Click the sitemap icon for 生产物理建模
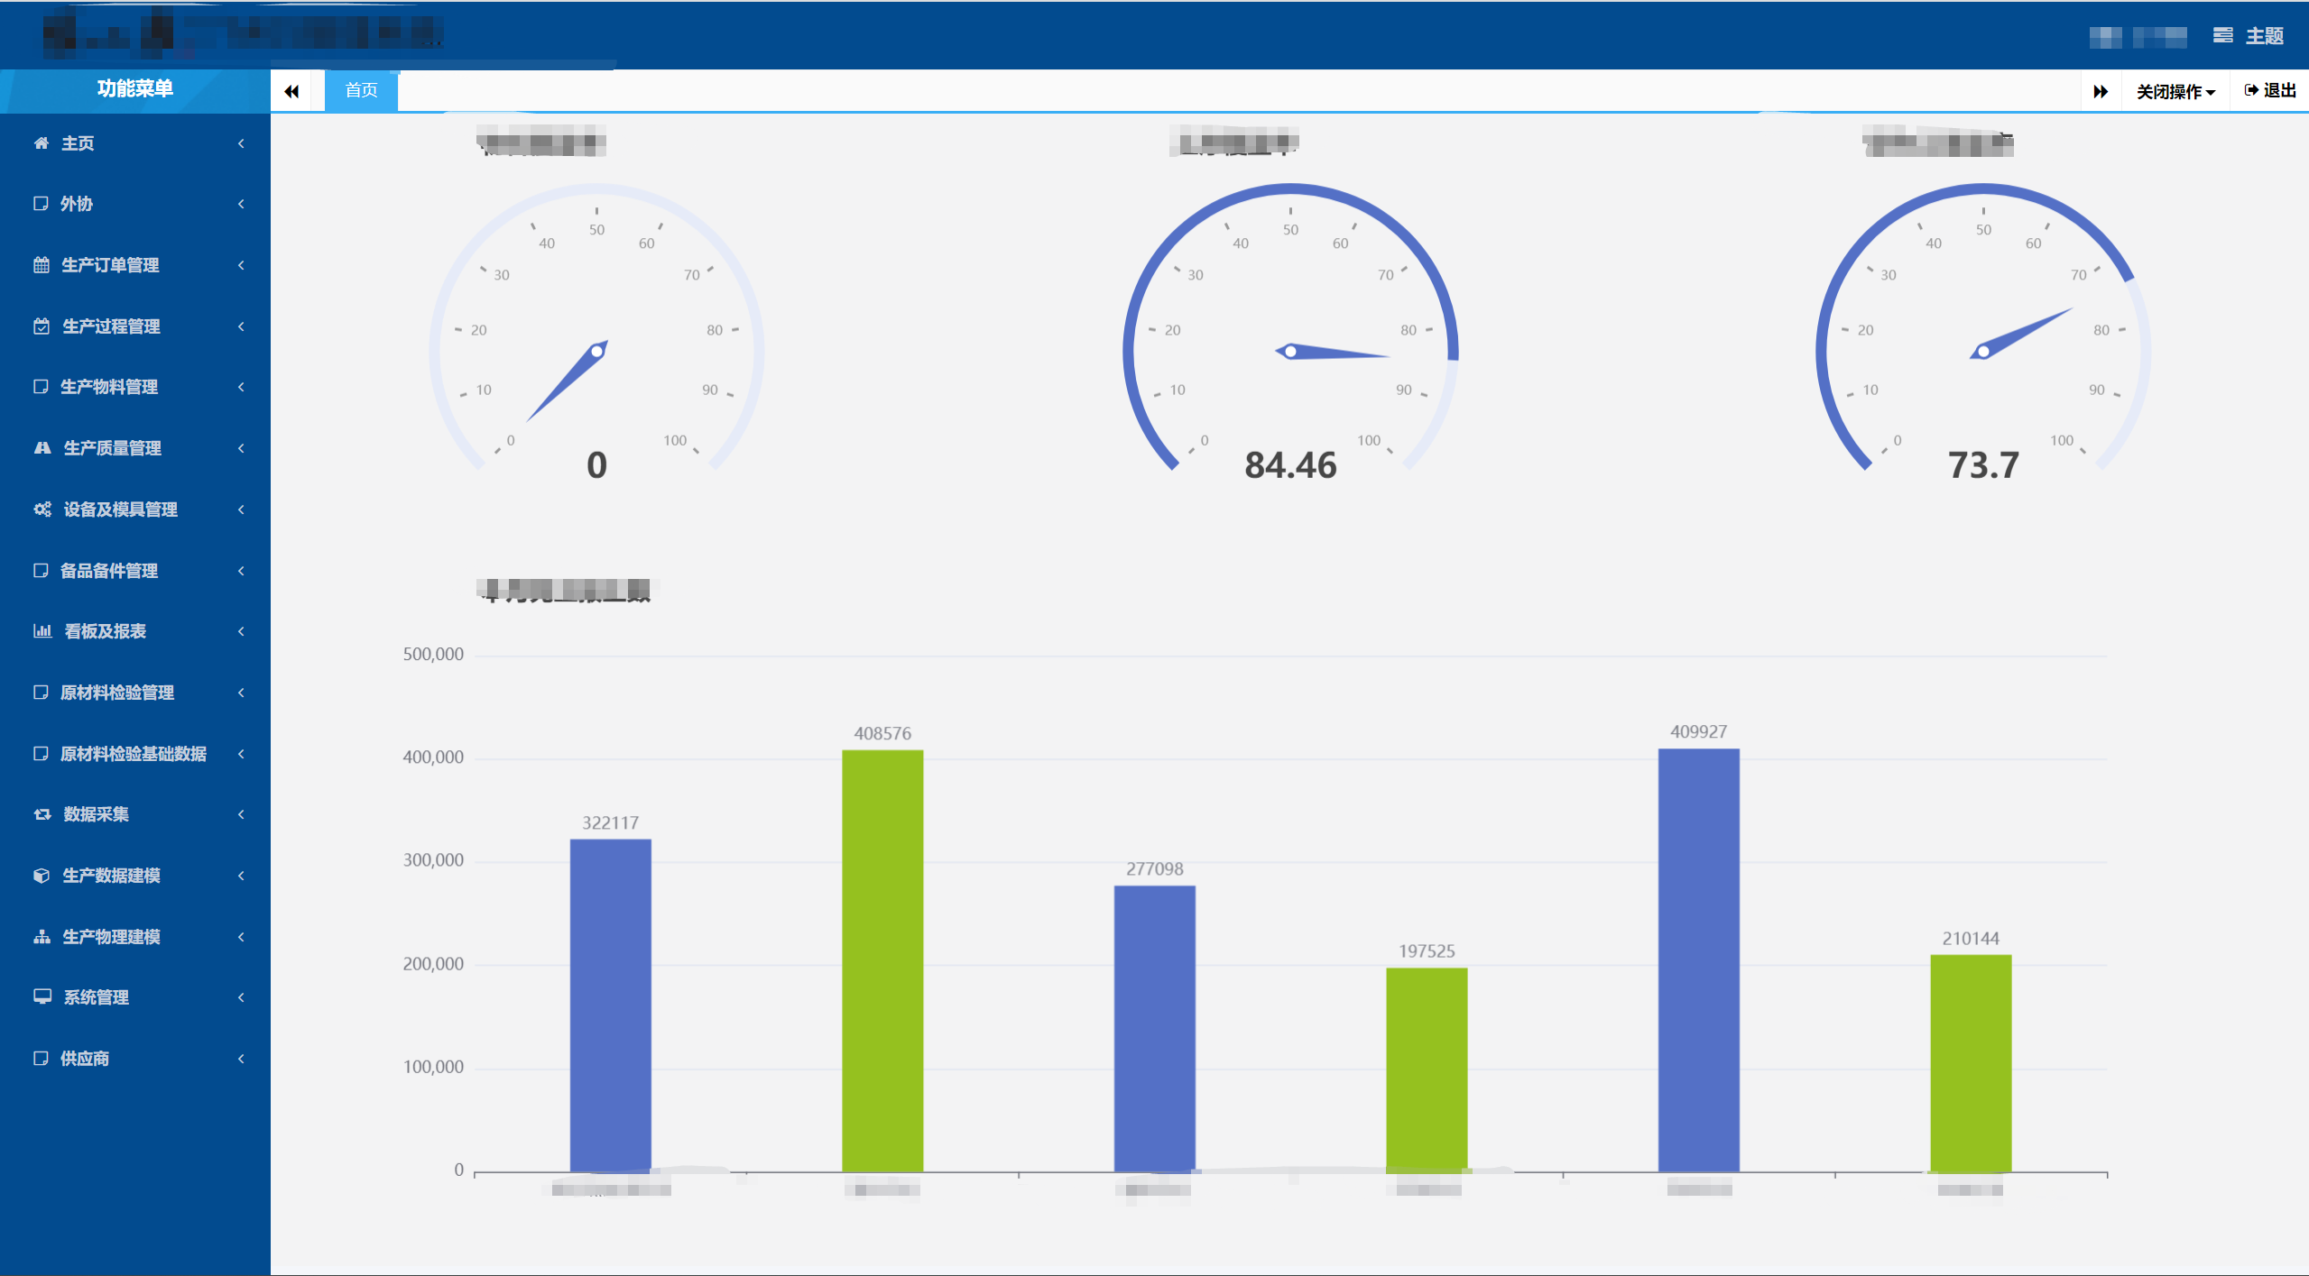Viewport: 2309px width, 1276px height. pyautogui.click(x=42, y=936)
